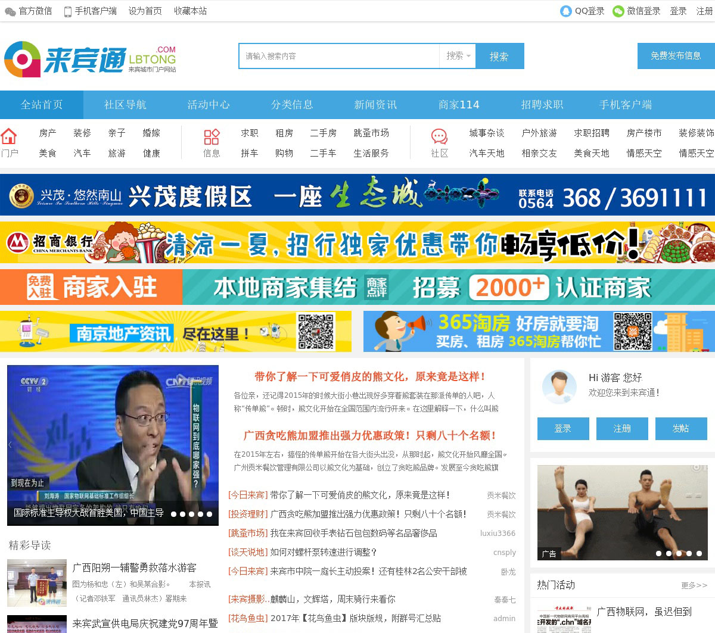Open article 广西阳朔一辅警勇救落水游客
Viewport: 715px width, 633px height.
[x=134, y=567]
